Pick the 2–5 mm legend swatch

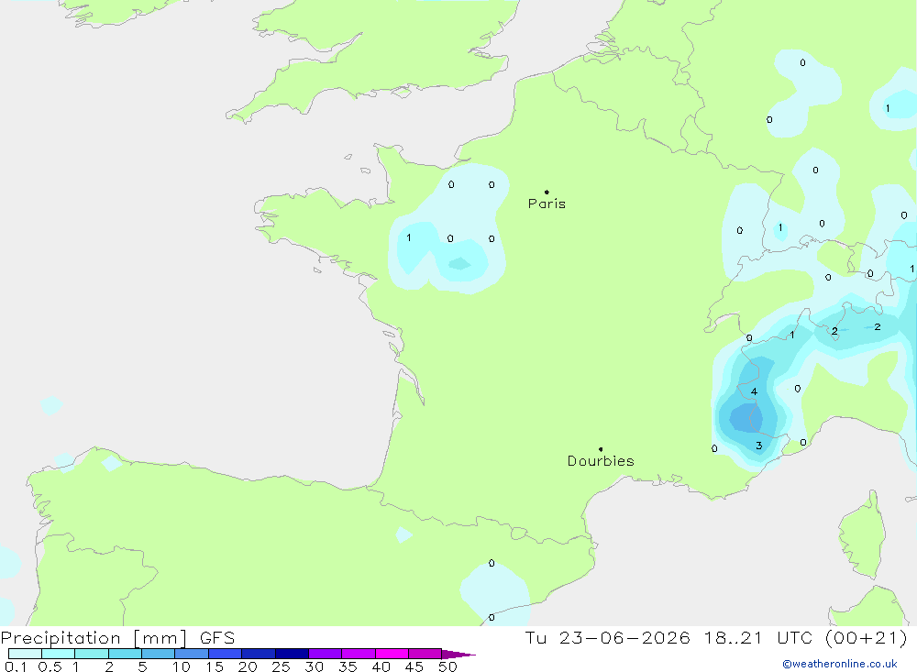click(x=125, y=654)
